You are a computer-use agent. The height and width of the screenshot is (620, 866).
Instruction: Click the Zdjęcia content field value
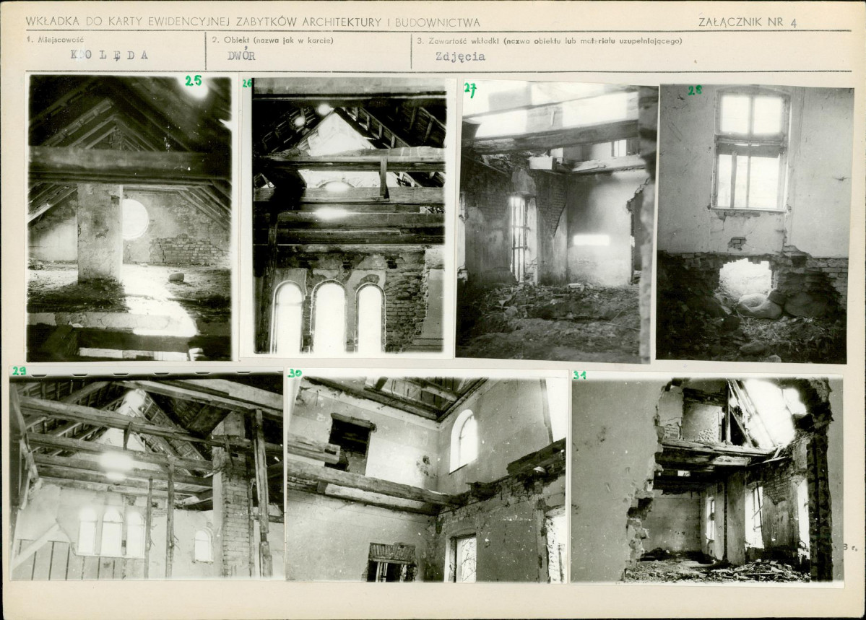[x=460, y=56]
